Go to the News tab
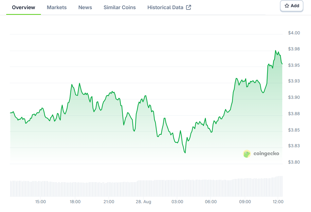Viewport: 311px width, 212px height. pyautogui.click(x=85, y=8)
